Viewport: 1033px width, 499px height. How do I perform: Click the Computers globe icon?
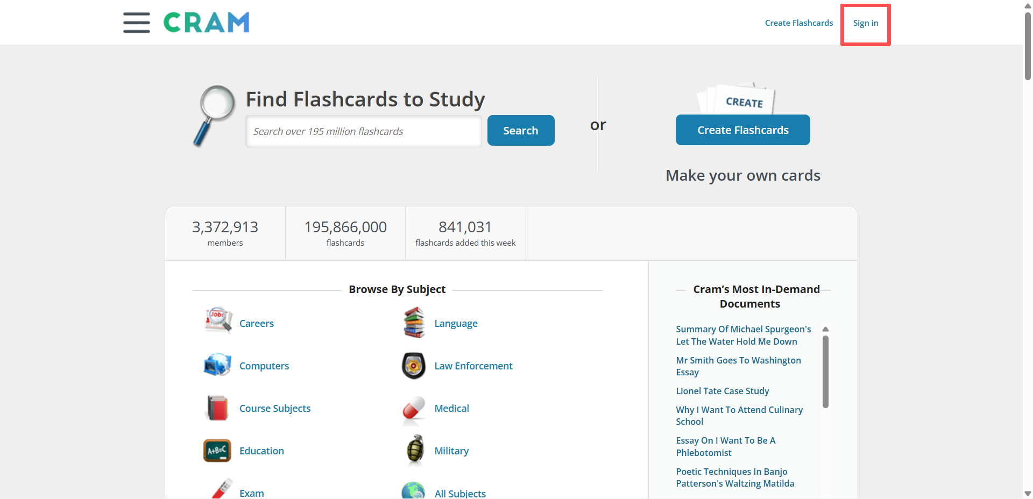click(217, 365)
